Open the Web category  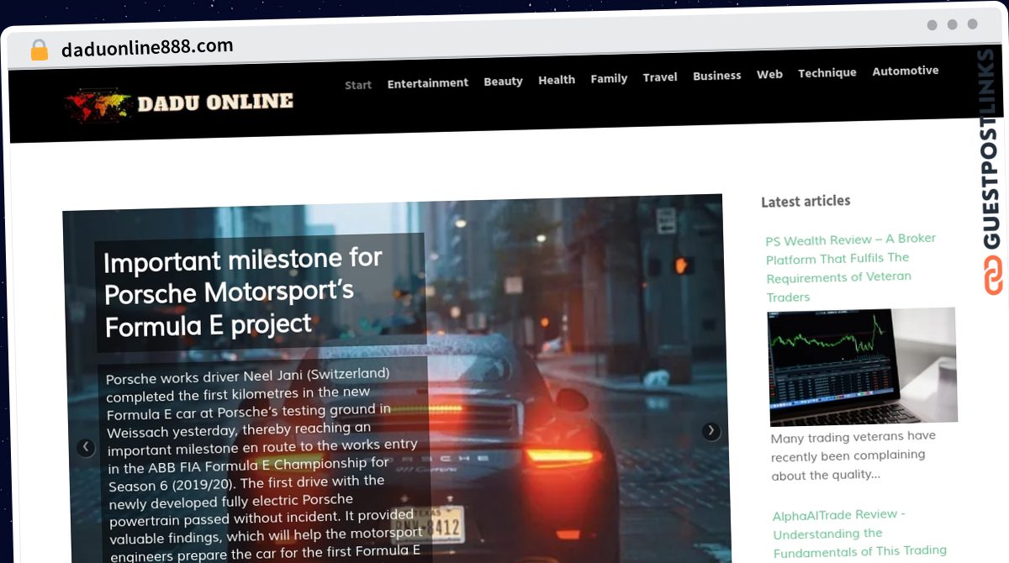pyautogui.click(x=769, y=74)
